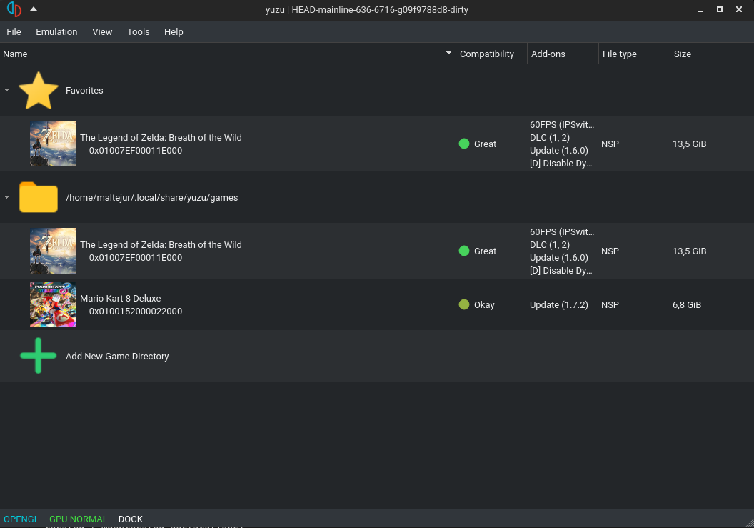Screen dimensions: 754x528
Task: Sort by the Name column header
Action: click(x=228, y=54)
